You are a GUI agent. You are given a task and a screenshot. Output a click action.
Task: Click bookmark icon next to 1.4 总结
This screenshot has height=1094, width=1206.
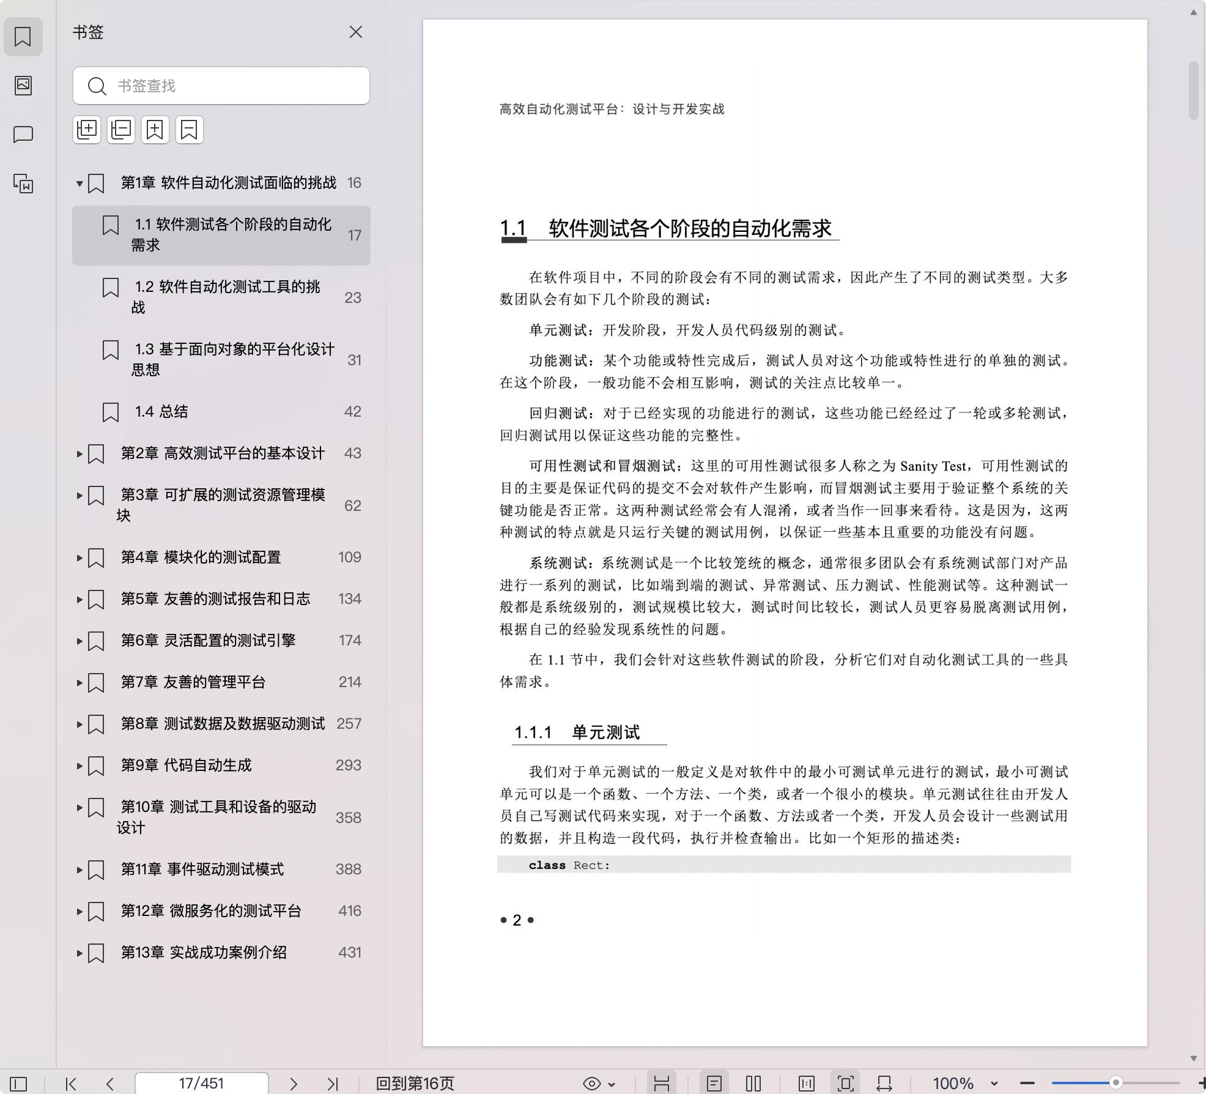tap(111, 412)
